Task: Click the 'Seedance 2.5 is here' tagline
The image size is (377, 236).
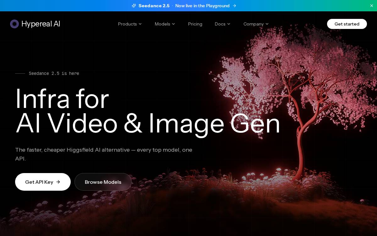Action: pyautogui.click(x=54, y=73)
